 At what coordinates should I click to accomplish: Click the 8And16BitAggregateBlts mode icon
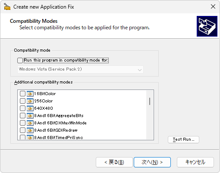point(30,116)
